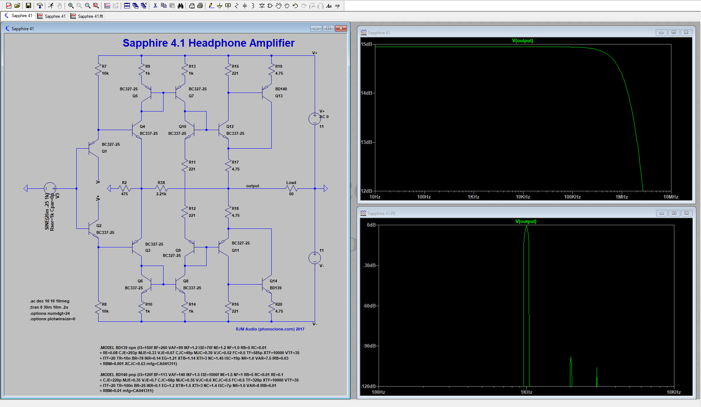
Task: Open a file with folder icon
Action: (x=17, y=5)
